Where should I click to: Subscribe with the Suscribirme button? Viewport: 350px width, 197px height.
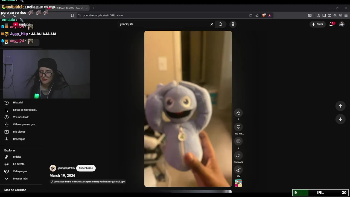point(86,168)
